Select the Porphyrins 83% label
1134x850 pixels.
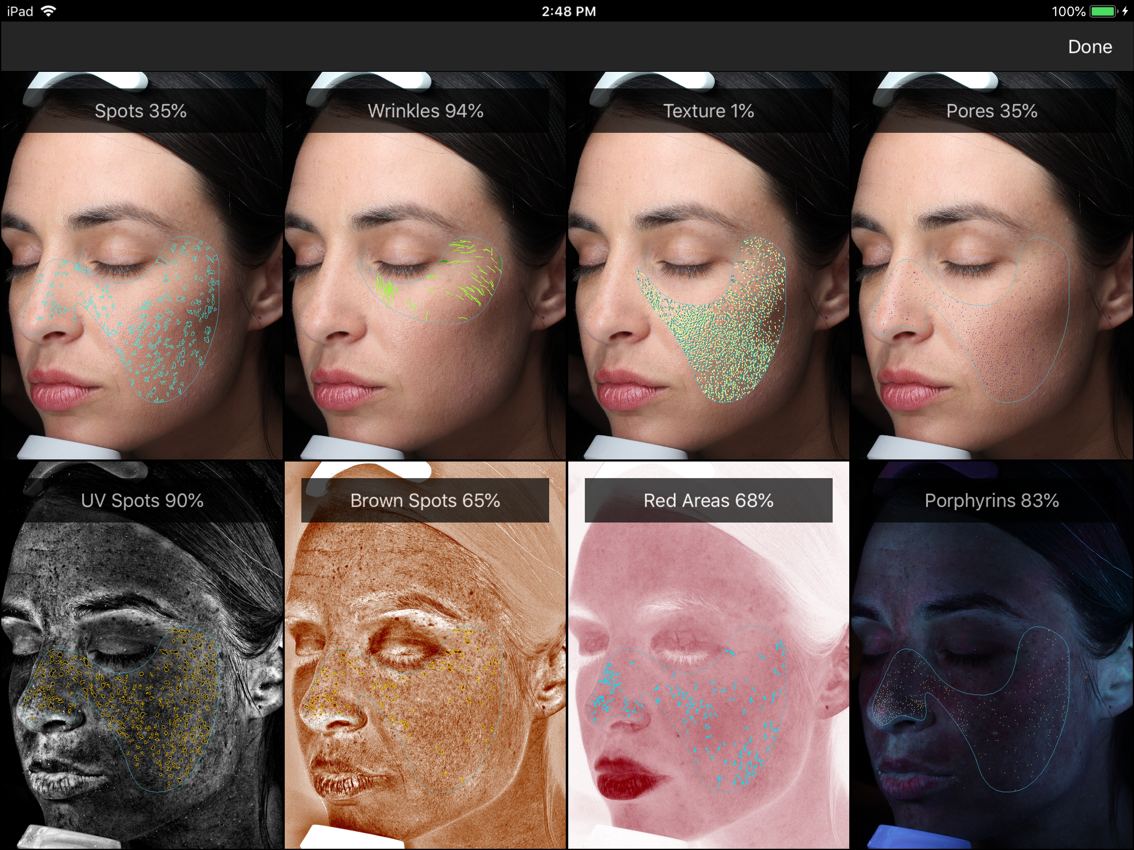(x=992, y=501)
